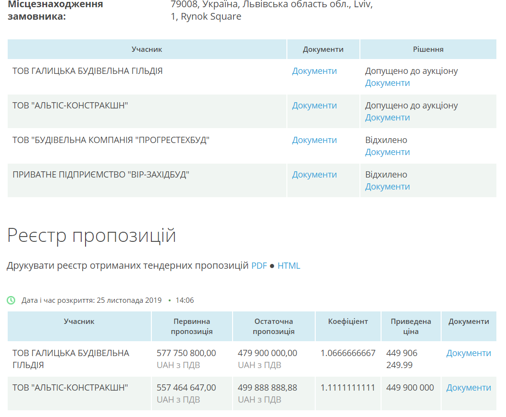Click the 'Місцезнаходження замовника:' label
Screen dimensions: 506x417
(x=55, y=10)
